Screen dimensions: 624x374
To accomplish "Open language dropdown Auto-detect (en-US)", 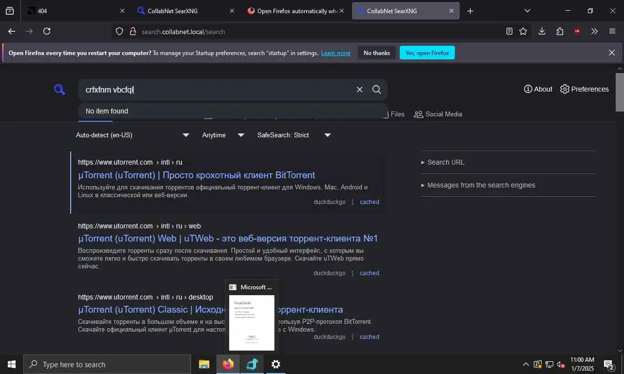I will pyautogui.click(x=132, y=135).
